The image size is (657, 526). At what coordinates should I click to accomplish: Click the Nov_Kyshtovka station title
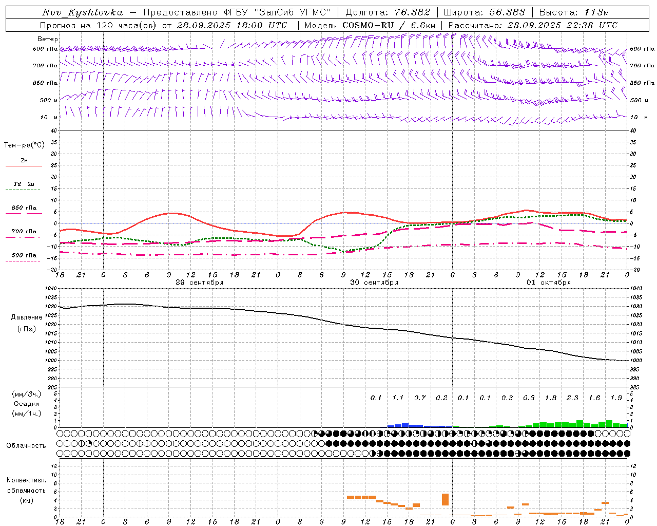[x=83, y=12]
